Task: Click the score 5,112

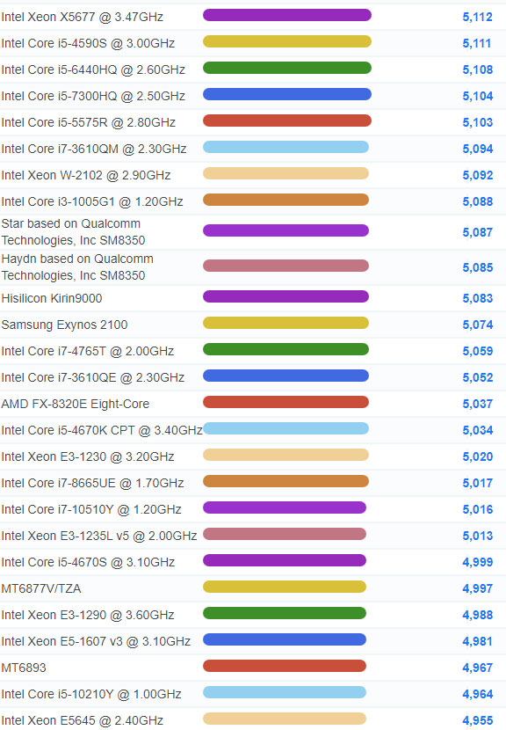Action: point(477,18)
